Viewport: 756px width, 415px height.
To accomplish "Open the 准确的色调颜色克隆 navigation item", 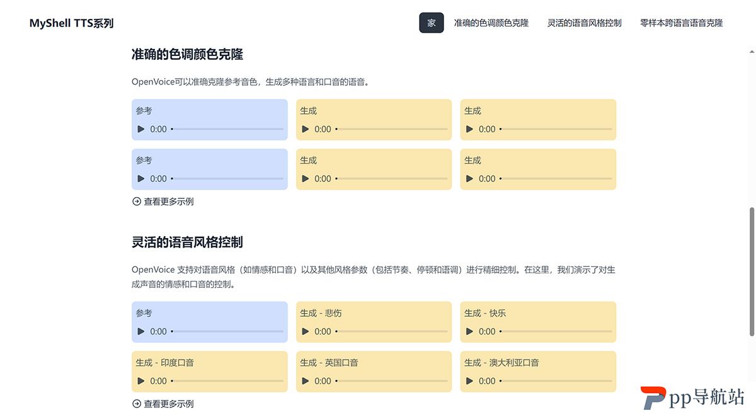I will click(x=491, y=23).
